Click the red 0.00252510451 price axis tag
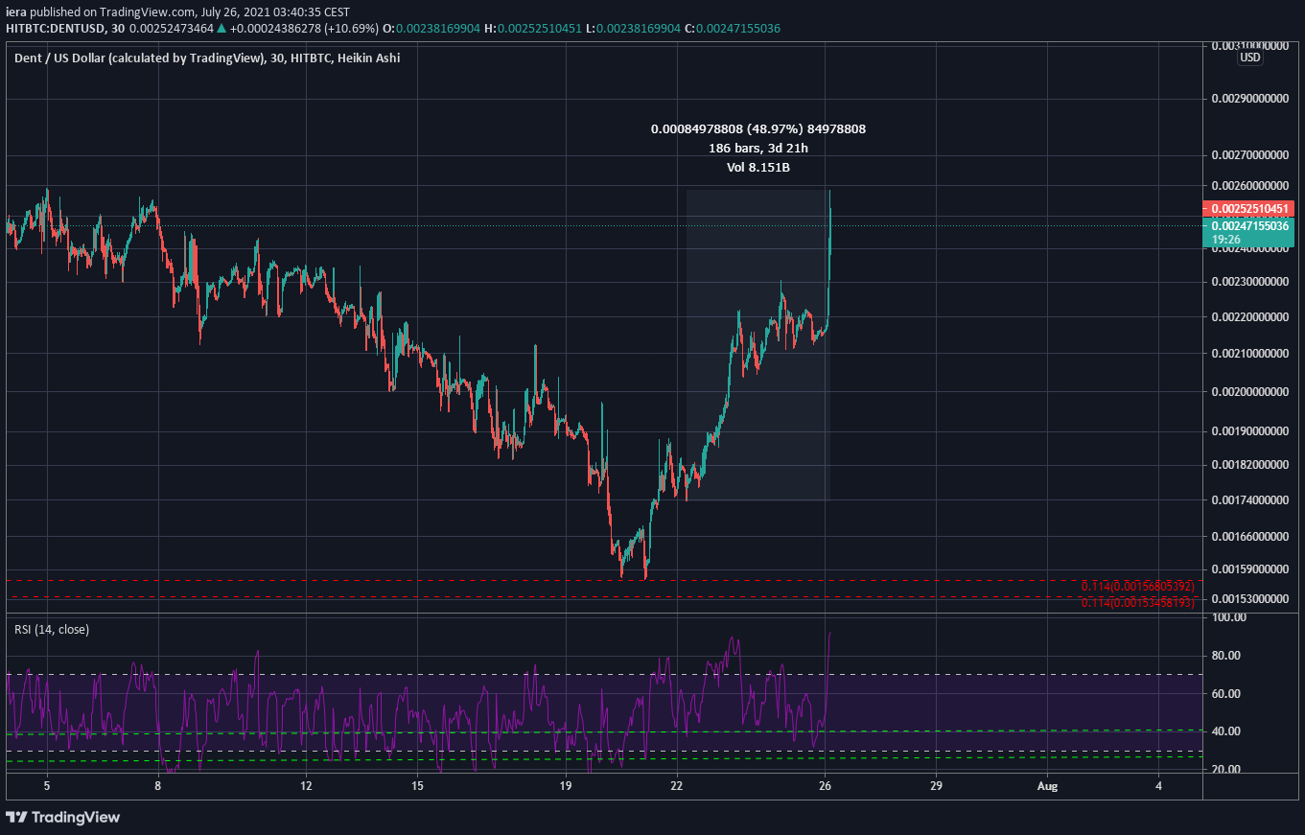This screenshot has width=1305, height=835. coord(1247,208)
